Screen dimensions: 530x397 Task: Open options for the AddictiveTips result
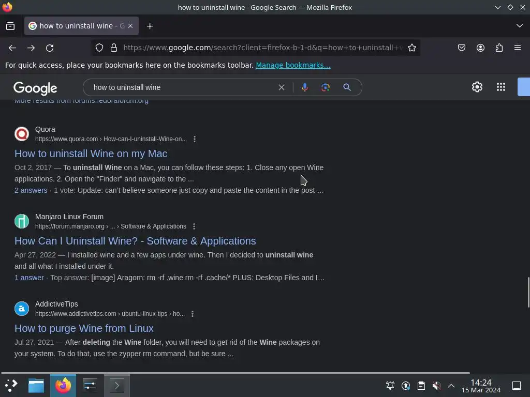(193, 314)
